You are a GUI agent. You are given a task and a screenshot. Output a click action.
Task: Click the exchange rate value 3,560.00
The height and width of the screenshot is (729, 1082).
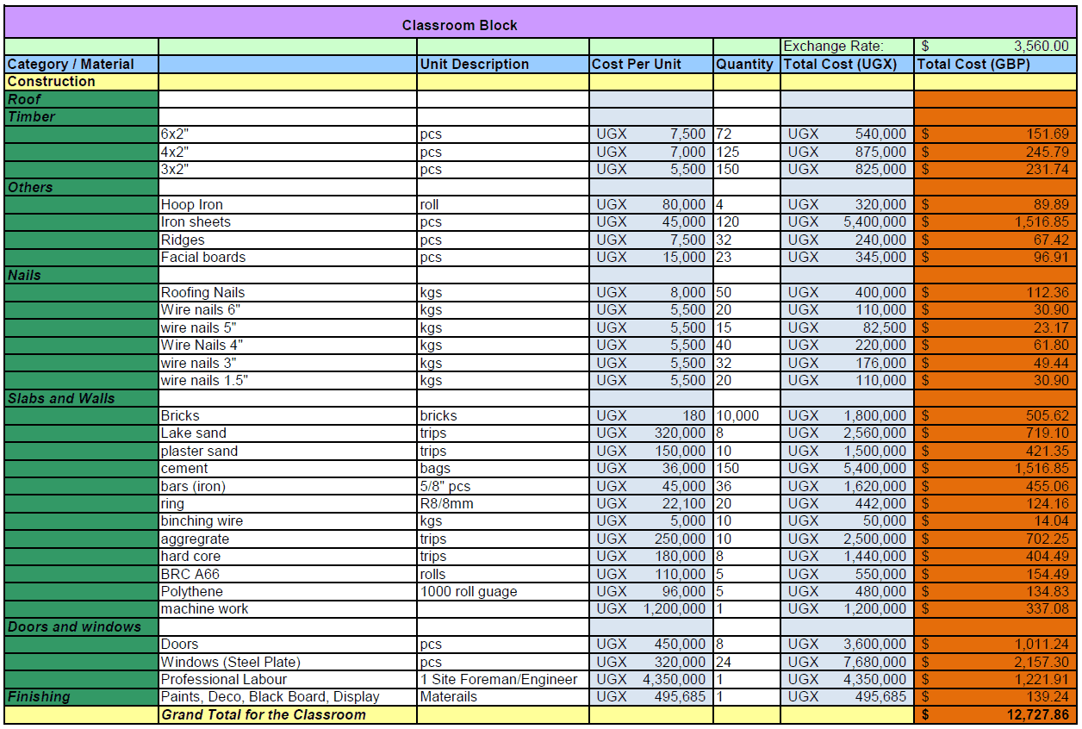click(x=995, y=47)
